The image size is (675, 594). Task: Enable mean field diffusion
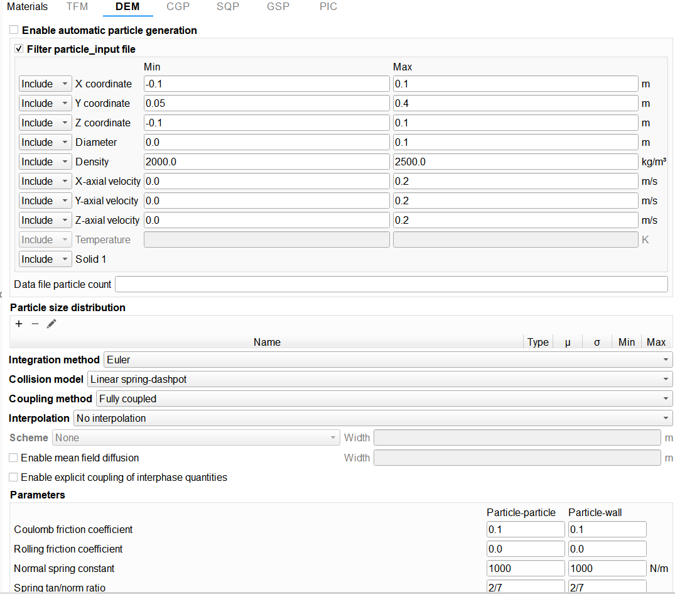pos(13,458)
